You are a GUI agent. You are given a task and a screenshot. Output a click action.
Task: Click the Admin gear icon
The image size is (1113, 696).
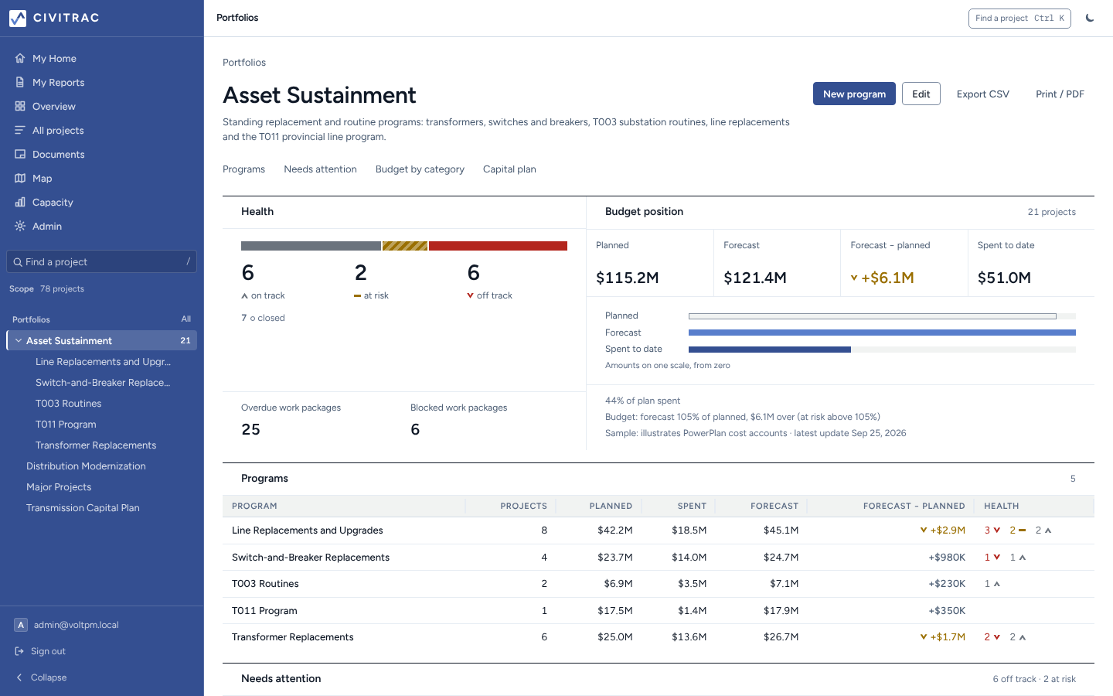[x=20, y=226]
